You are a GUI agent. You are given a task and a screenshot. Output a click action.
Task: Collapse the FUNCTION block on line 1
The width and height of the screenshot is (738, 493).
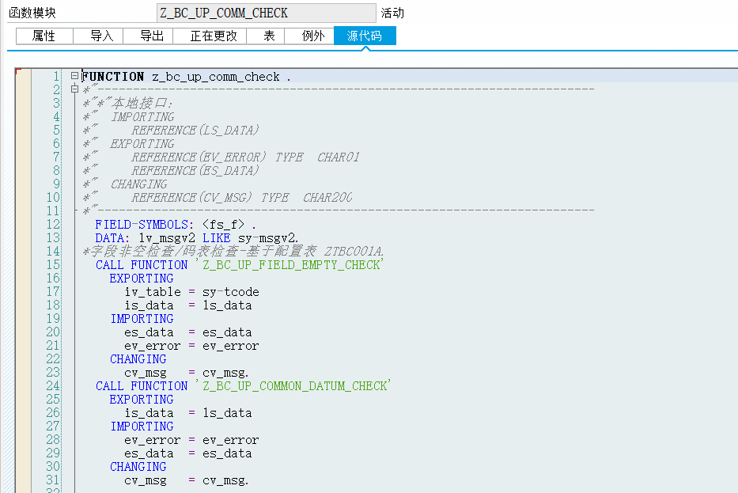[74, 75]
